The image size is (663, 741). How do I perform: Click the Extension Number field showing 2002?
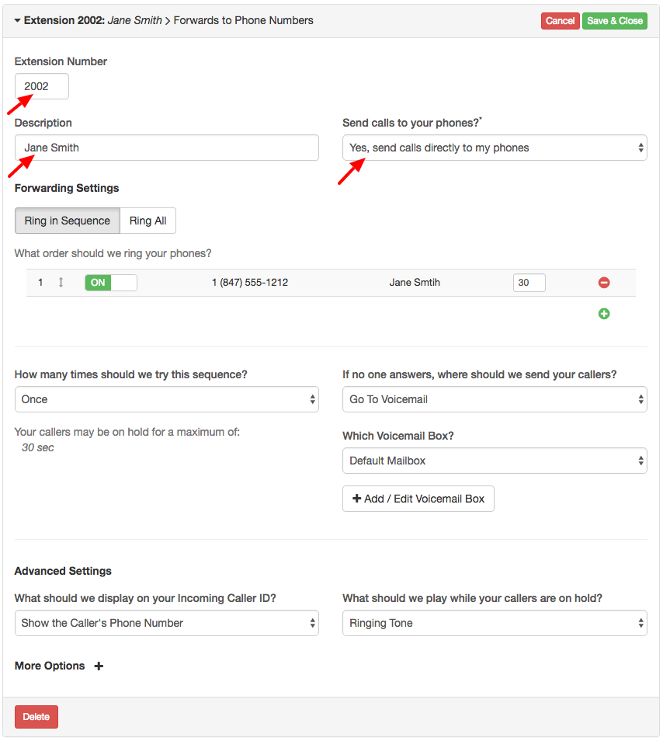(41, 86)
